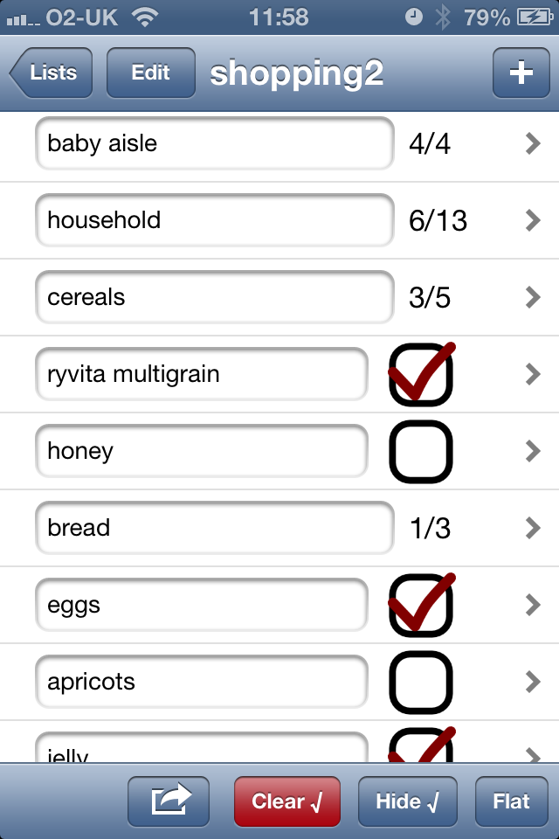Expand the cereals chevron arrow
This screenshot has width=559, height=839.
pos(533,297)
